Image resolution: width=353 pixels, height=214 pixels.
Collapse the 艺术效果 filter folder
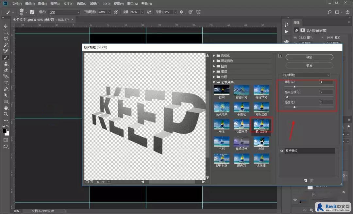pos(214,82)
